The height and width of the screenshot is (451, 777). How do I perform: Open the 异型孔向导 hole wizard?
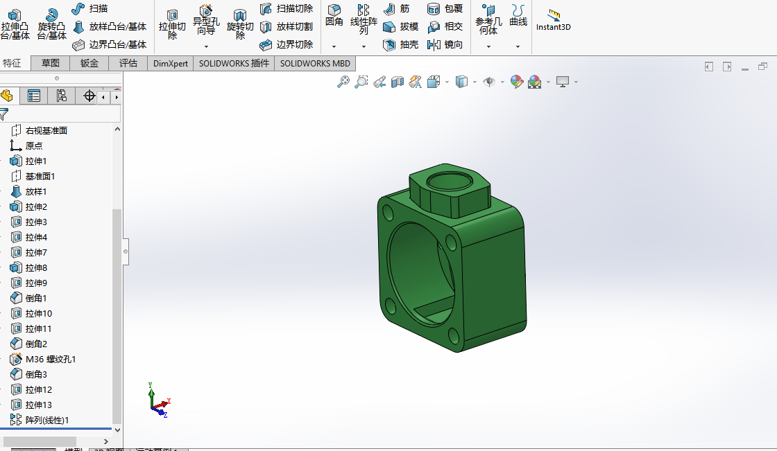pos(206,20)
